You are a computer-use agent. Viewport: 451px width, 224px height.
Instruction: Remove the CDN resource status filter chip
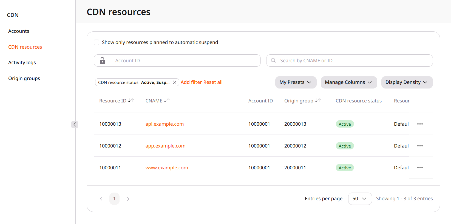pyautogui.click(x=175, y=82)
